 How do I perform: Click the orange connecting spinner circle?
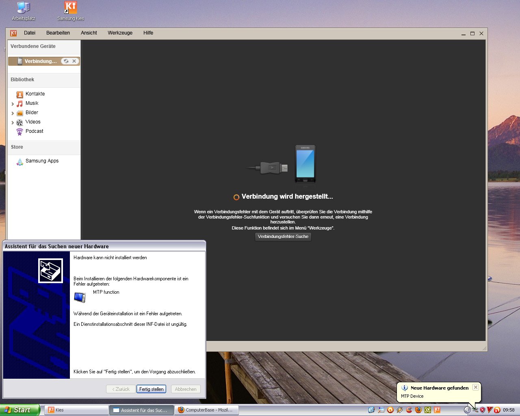tap(236, 197)
